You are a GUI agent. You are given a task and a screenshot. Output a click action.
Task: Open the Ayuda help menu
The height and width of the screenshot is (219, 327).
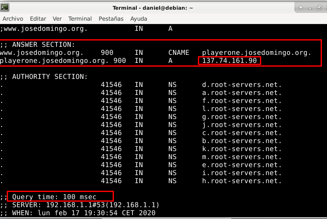139,19
